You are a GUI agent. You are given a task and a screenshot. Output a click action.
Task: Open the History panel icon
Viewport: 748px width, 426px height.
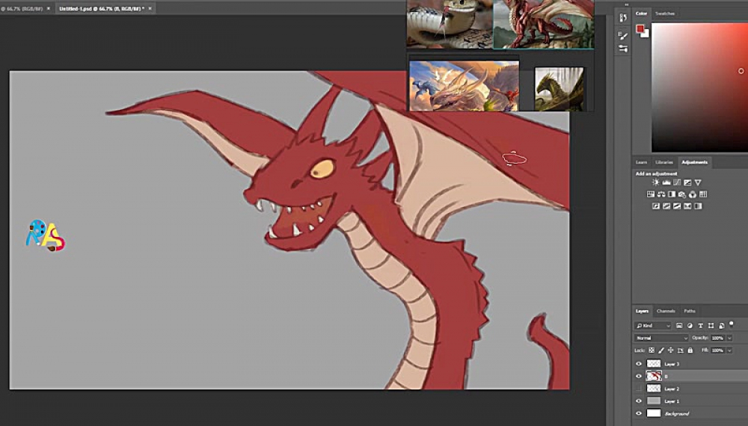[x=622, y=17]
